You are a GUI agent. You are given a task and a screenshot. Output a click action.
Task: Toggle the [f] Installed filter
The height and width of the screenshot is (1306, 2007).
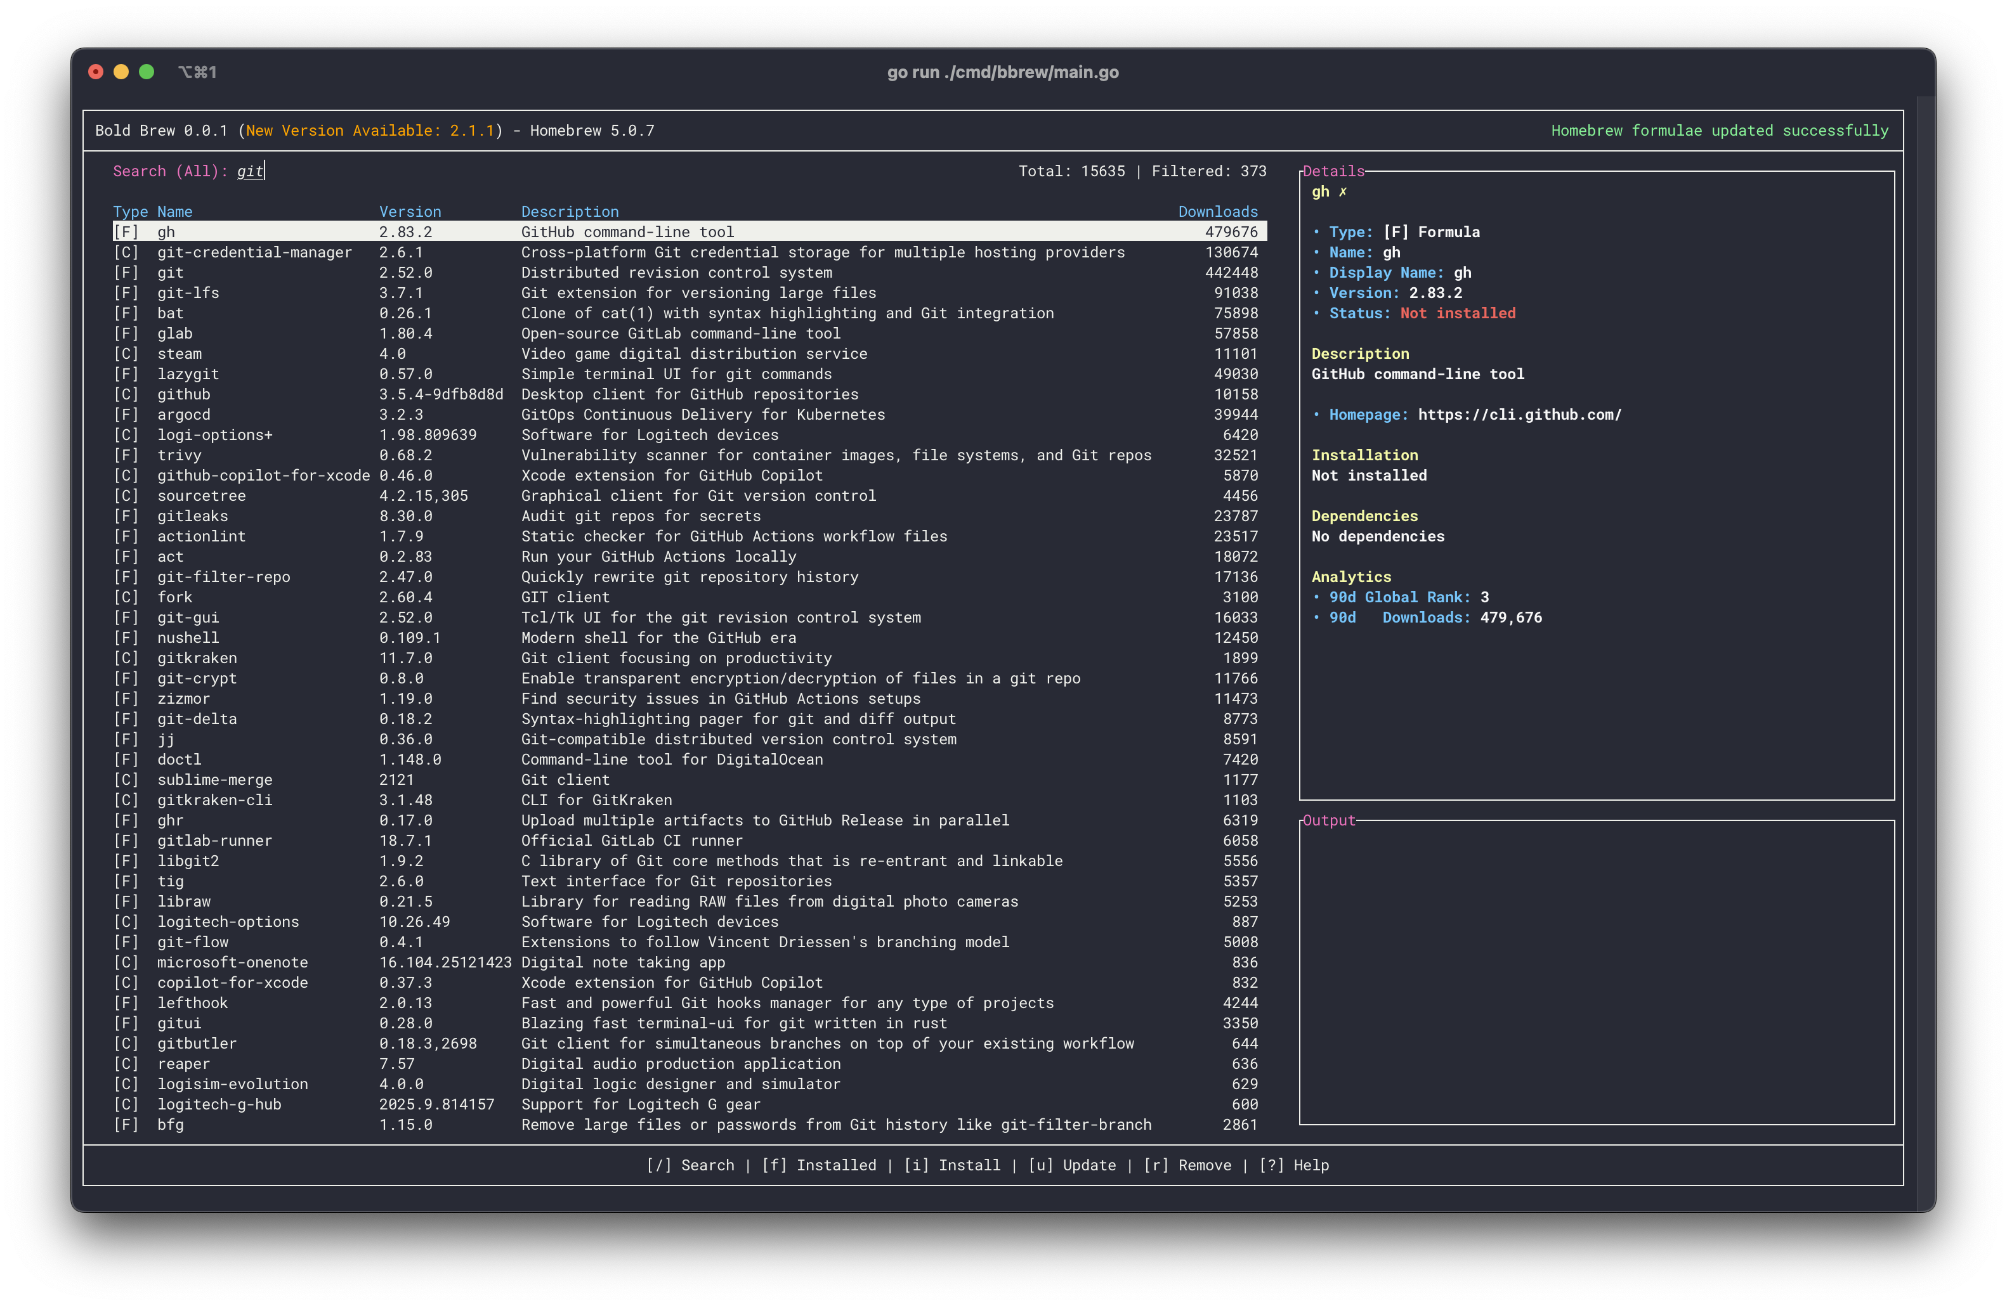[819, 1165]
